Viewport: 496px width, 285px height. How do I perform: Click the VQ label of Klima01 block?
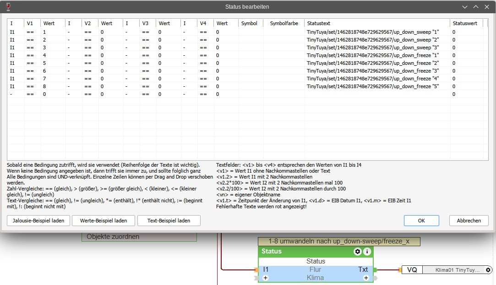click(412, 270)
